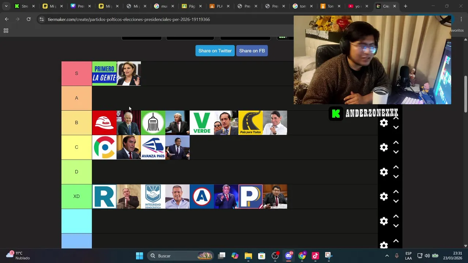The image size is (468, 263).
Task: Open Discord from the taskbar
Action: pyautogui.click(x=288, y=256)
